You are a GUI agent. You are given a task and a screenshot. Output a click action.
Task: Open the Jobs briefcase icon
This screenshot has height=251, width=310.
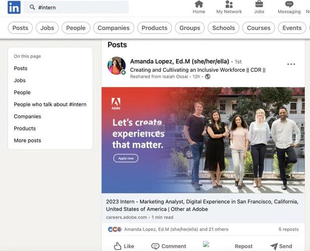click(x=259, y=4)
